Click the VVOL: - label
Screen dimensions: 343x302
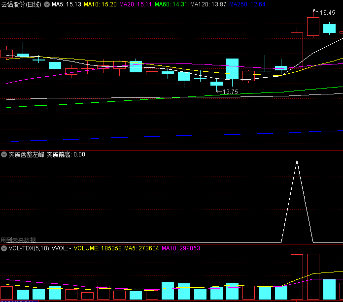click(61, 248)
